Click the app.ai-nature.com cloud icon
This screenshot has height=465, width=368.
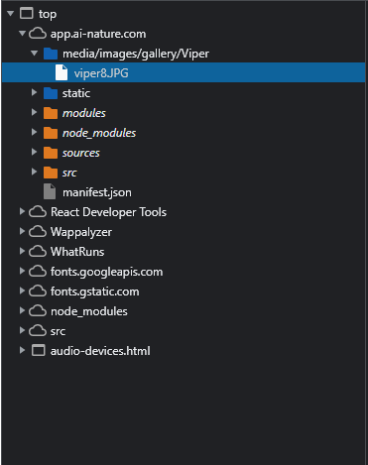(38, 34)
